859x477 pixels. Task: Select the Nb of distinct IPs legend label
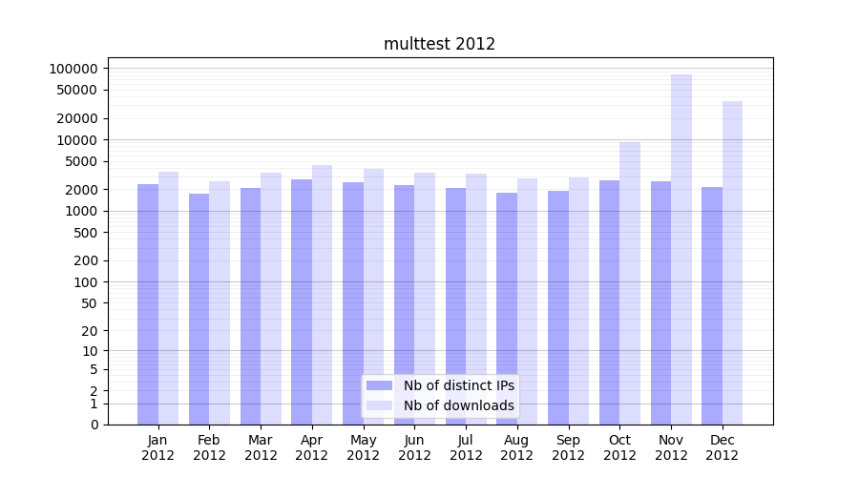tap(458, 385)
